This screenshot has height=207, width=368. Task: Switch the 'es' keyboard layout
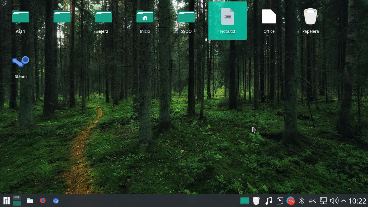312,201
